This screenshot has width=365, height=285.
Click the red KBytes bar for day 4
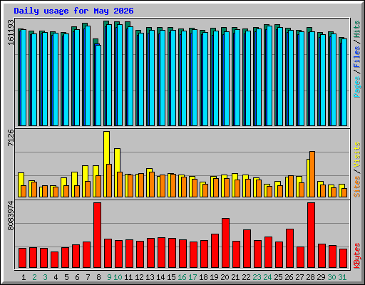click(54, 259)
